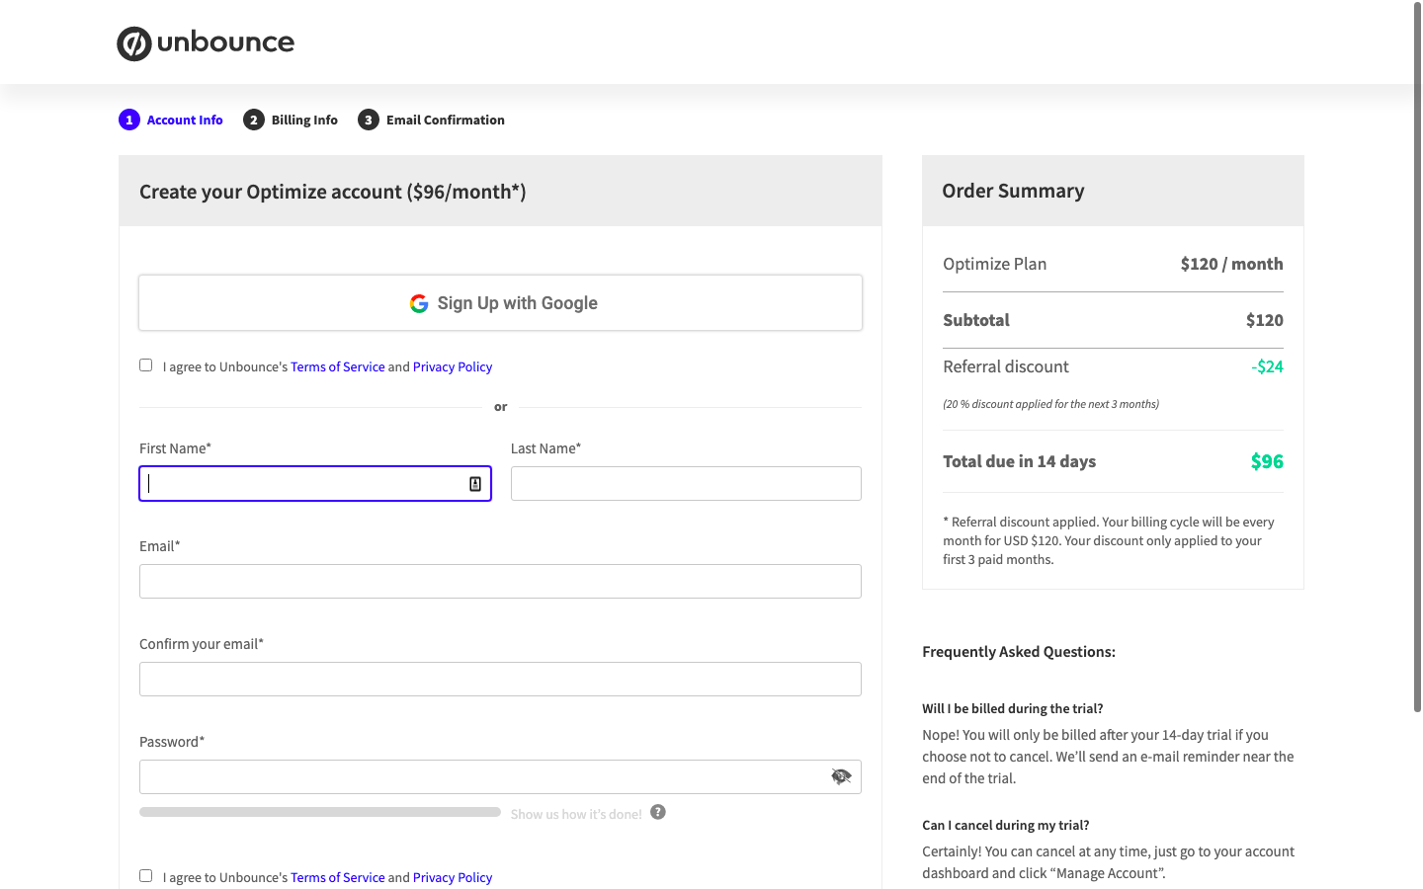Open Terms of Service link under Google button
This screenshot has width=1423, height=889.
[x=338, y=366]
